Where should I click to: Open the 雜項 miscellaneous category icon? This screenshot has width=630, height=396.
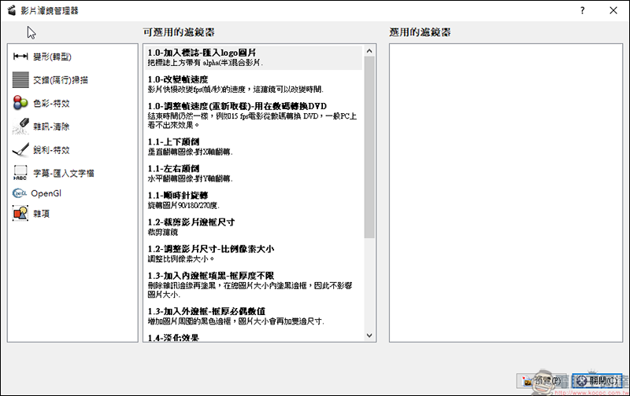click(20, 214)
